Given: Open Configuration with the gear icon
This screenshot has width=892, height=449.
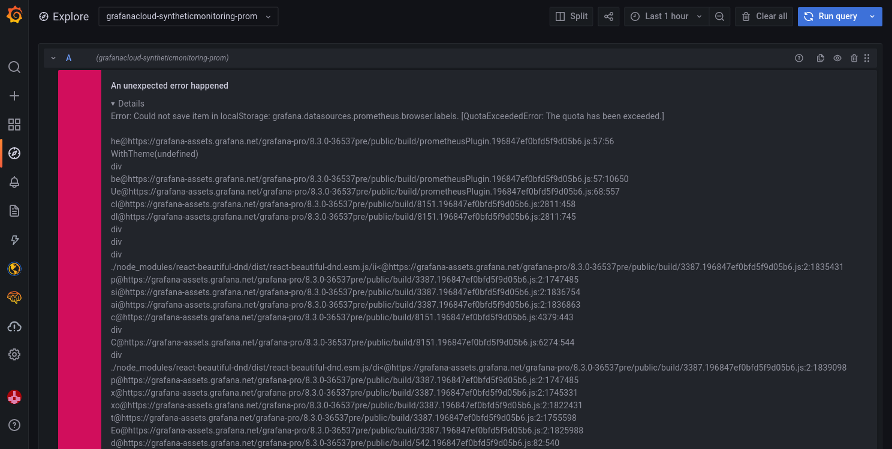Looking at the screenshot, I should pyautogui.click(x=14, y=355).
